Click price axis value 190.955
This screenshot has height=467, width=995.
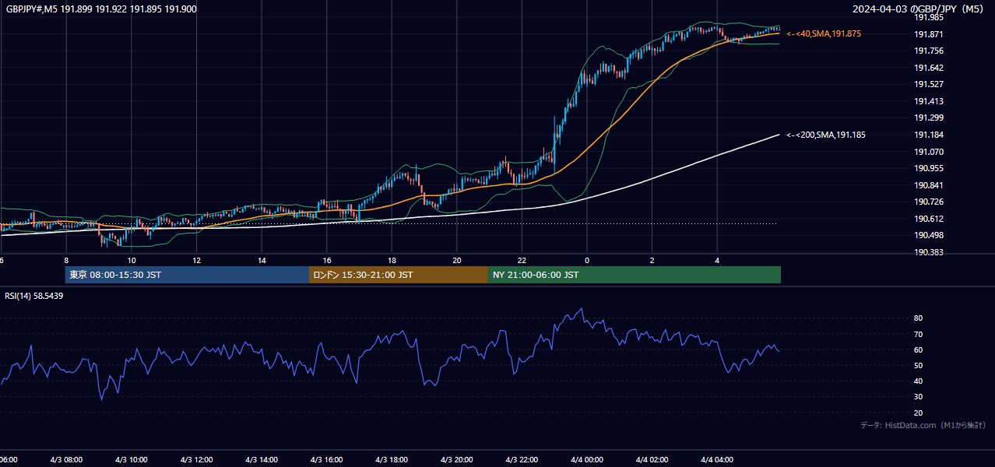(x=928, y=168)
